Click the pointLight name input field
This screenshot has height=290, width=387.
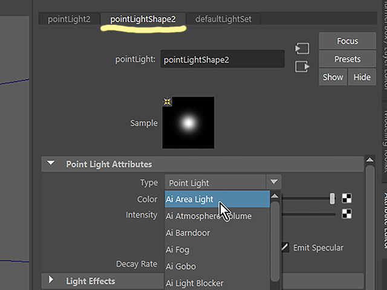coord(223,59)
